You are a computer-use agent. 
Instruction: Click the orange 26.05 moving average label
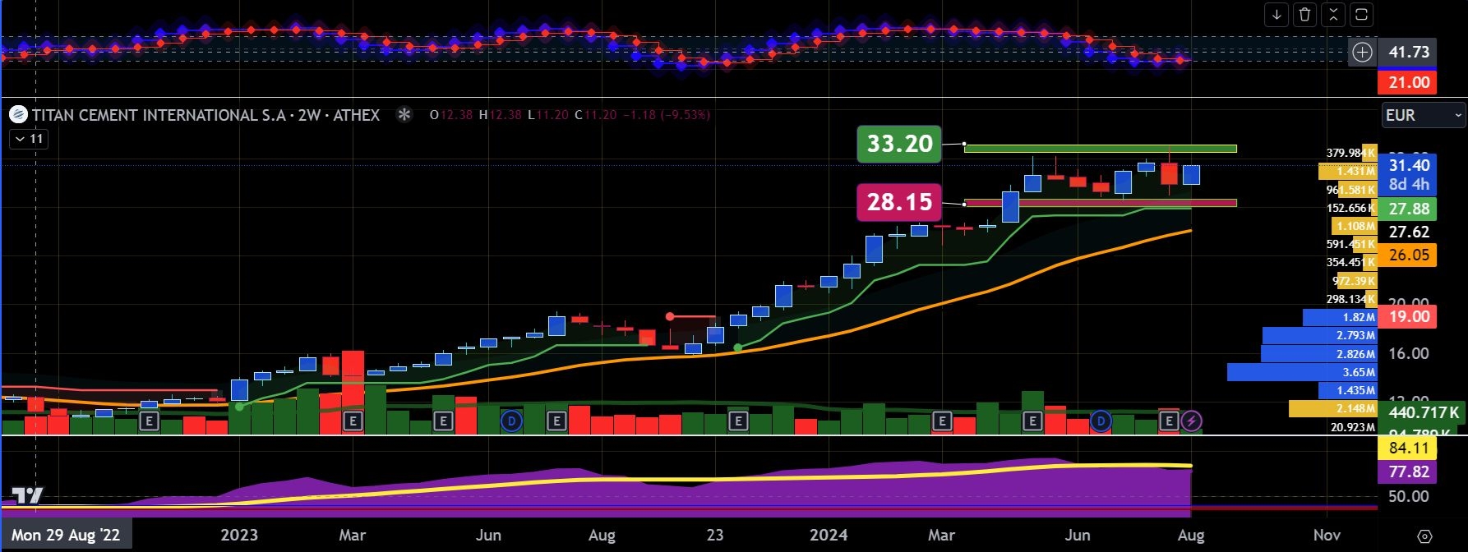[x=1409, y=255]
